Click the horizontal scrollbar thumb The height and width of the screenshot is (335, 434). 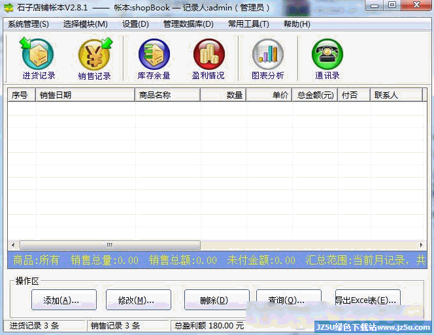(110, 245)
